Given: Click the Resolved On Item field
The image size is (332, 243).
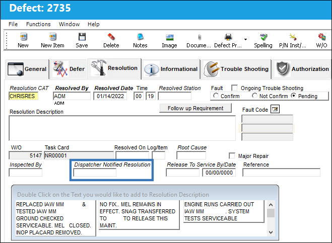Looking at the screenshot, I should pos(159,155).
